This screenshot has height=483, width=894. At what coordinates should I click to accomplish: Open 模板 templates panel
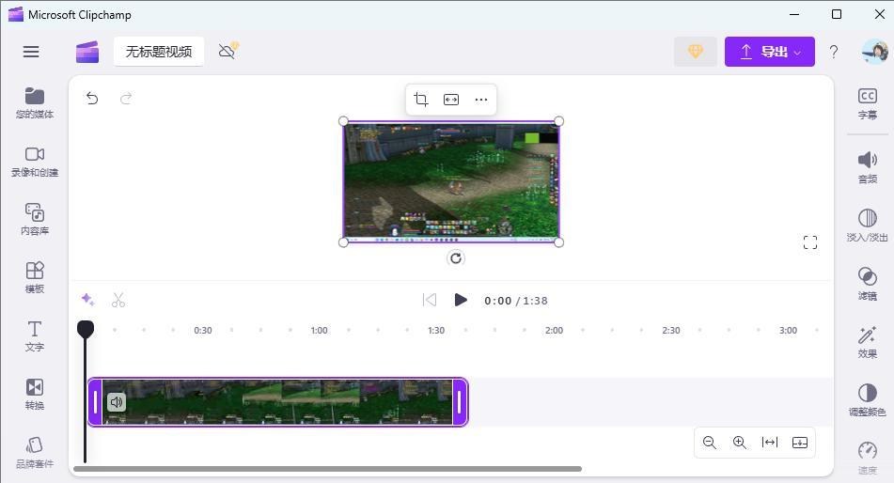click(34, 277)
